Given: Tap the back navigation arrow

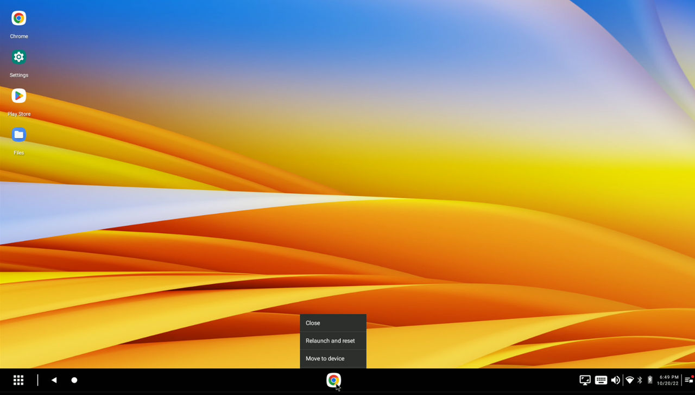Looking at the screenshot, I should point(54,380).
